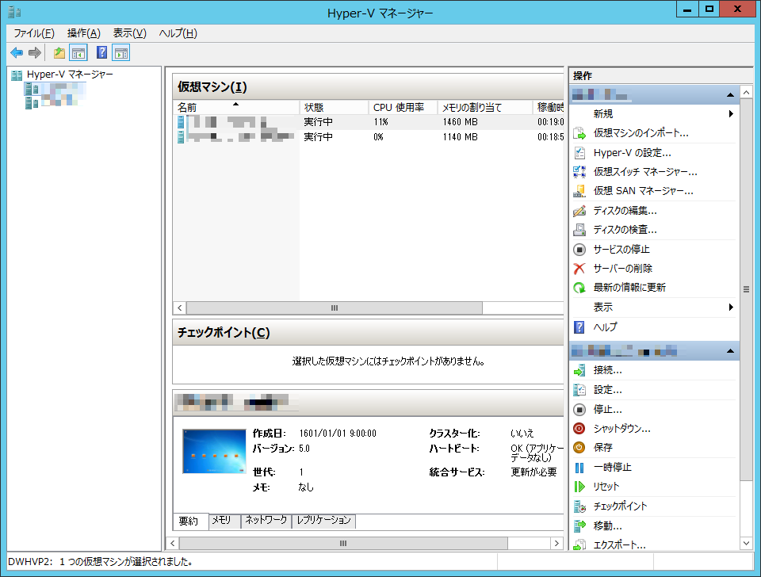Click the green refresh 最新の情報に更新 icon
Image resolution: width=761 pixels, height=577 pixels.
579,288
